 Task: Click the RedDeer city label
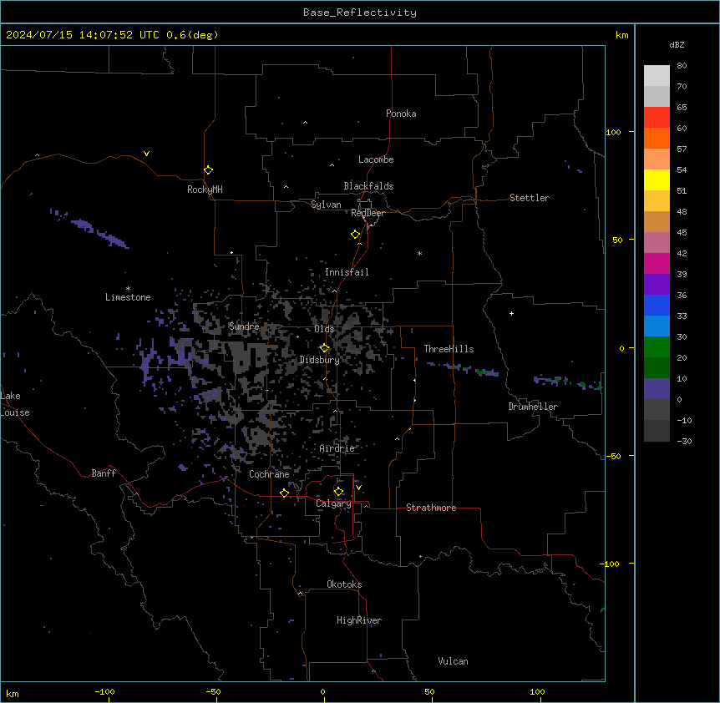click(368, 213)
